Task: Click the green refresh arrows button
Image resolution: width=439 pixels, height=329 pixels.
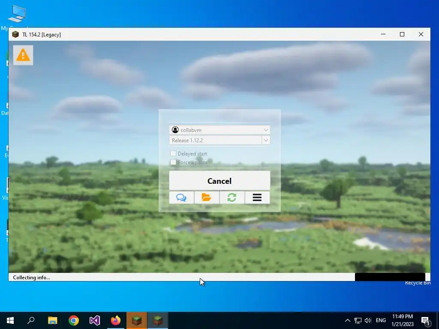Action: [232, 197]
